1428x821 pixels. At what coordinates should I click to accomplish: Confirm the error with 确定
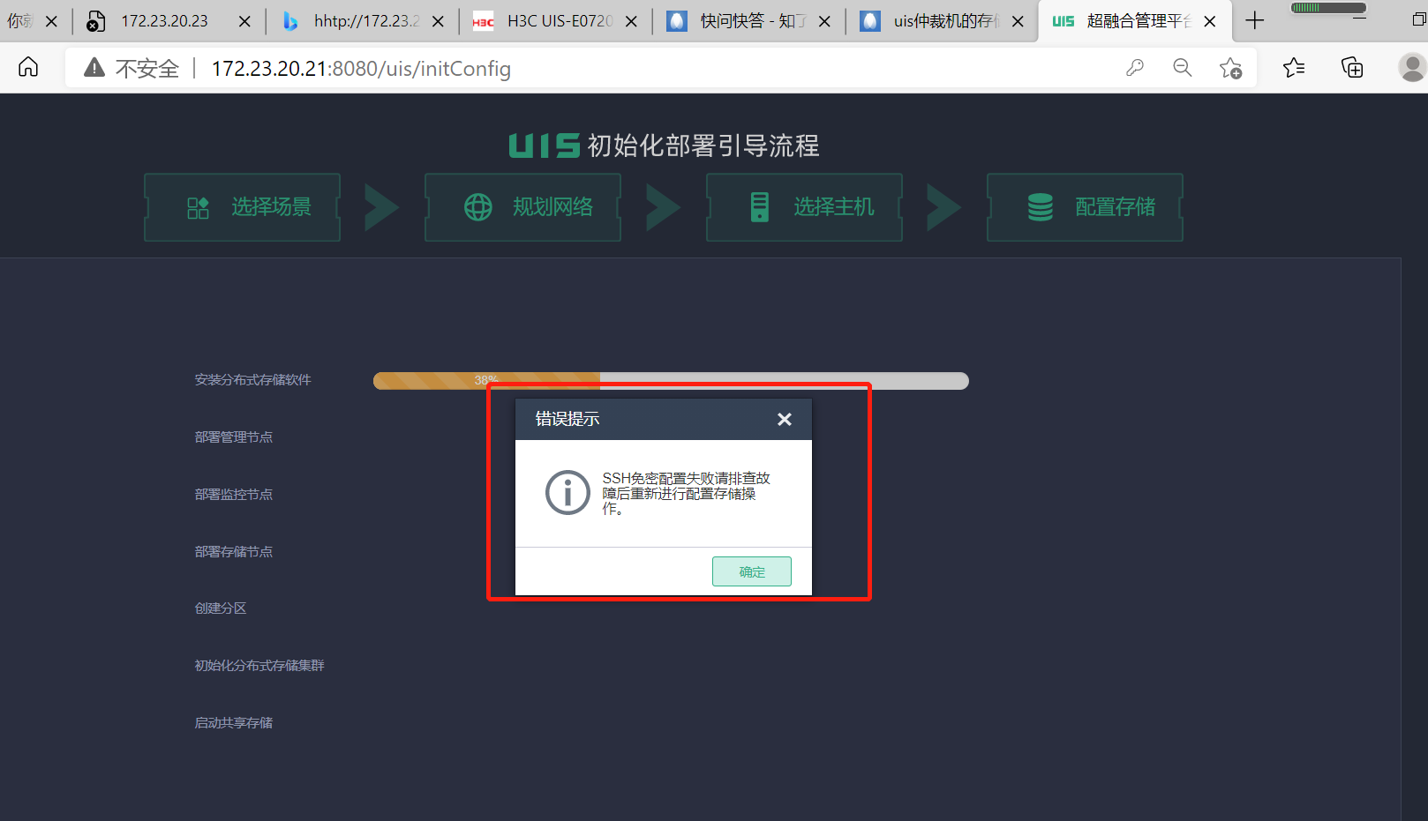click(x=752, y=571)
